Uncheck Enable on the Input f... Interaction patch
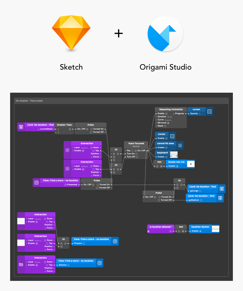Screen dimensions: 243x291 click(x=83, y=151)
